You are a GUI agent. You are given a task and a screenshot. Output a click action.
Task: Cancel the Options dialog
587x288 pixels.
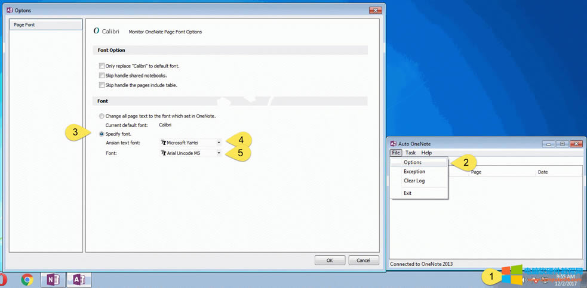click(364, 261)
